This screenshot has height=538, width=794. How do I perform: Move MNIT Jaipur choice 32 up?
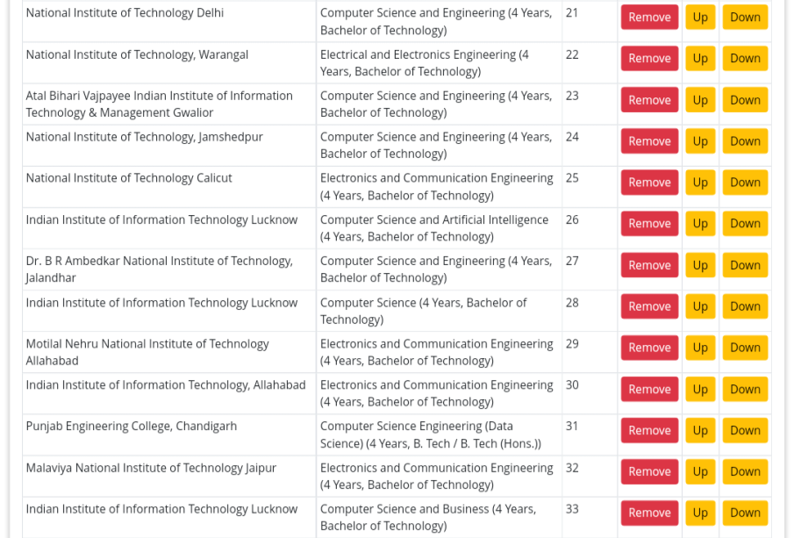(700, 471)
